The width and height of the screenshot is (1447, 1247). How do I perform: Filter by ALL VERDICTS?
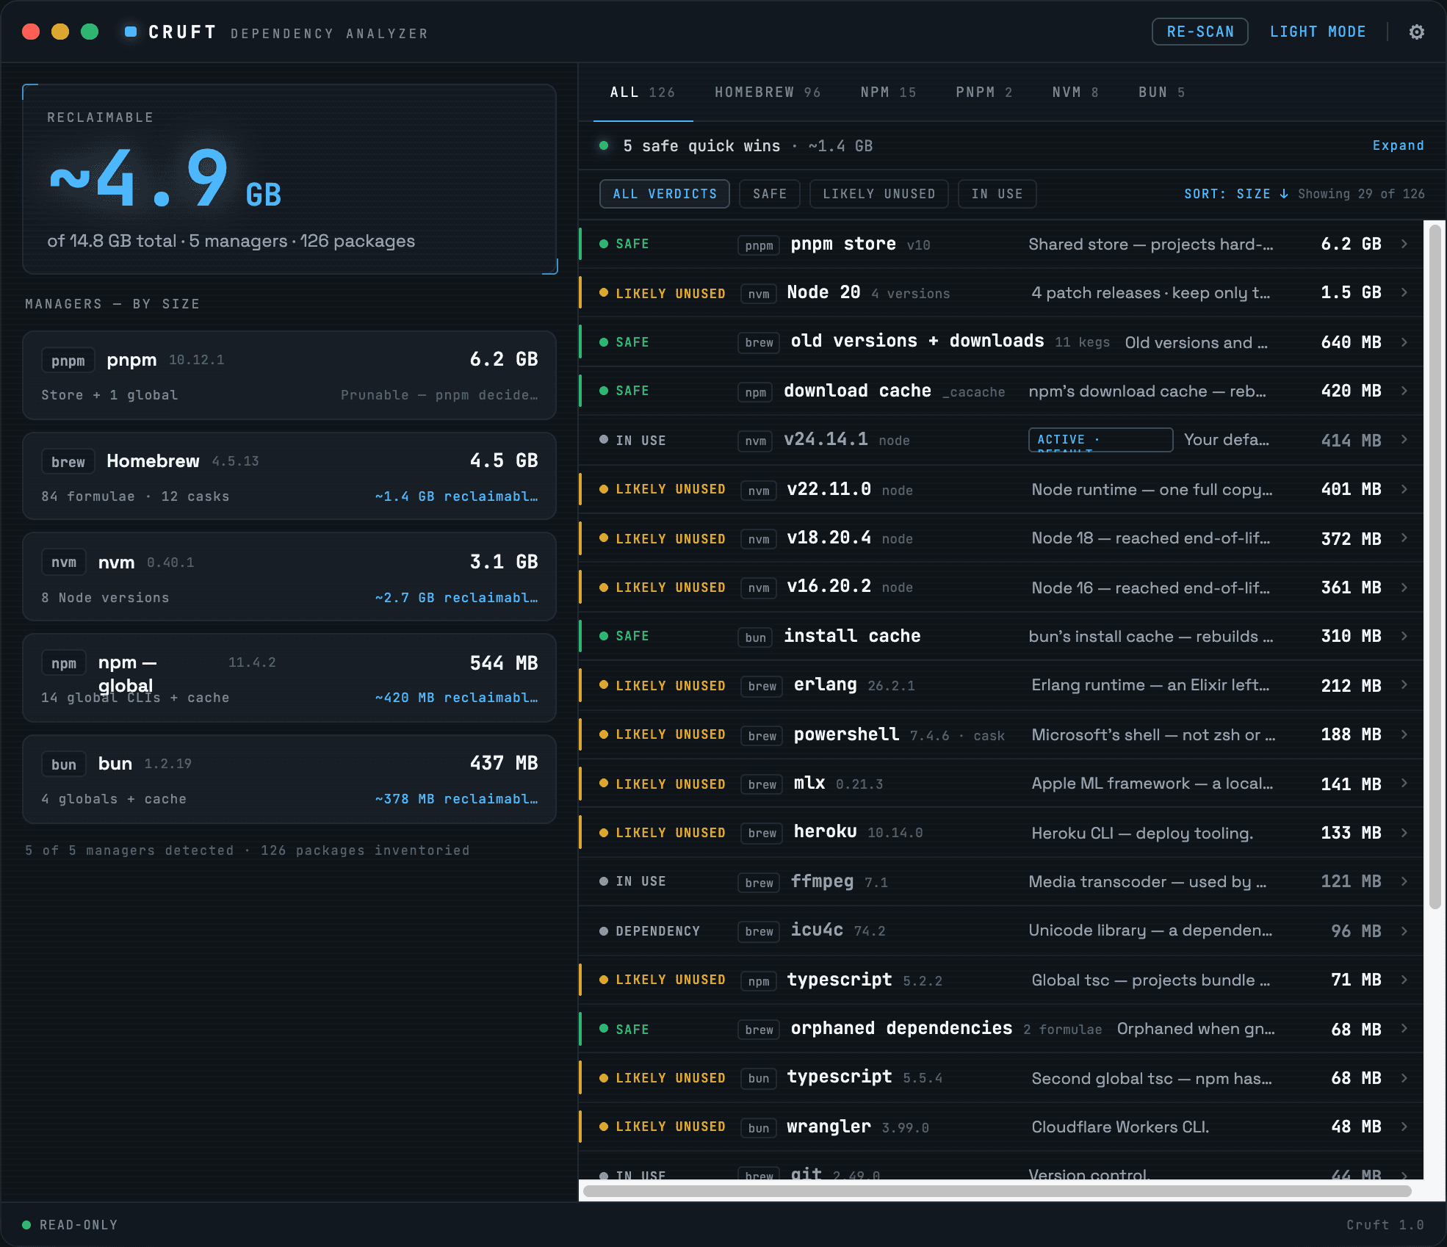pos(665,194)
